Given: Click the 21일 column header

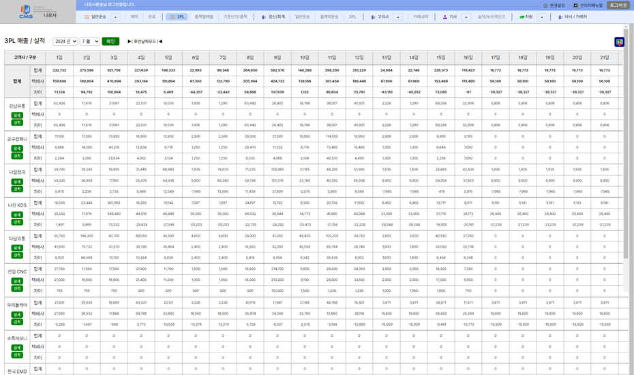Looking at the screenshot, I should point(605,57).
